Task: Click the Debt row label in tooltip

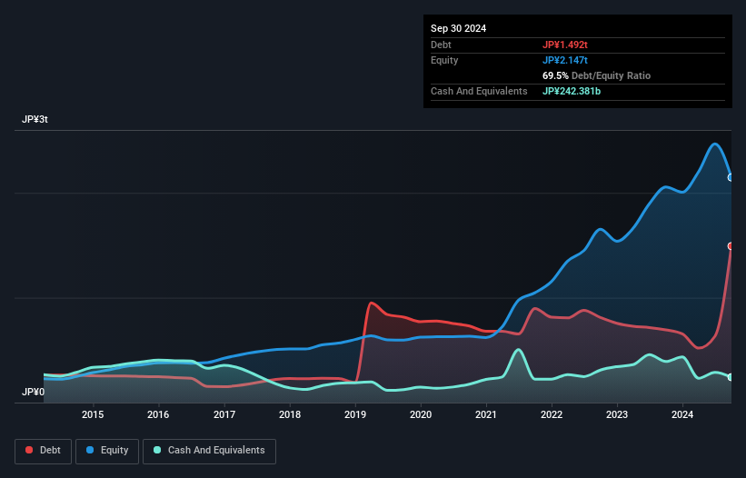Action: pyautogui.click(x=441, y=45)
